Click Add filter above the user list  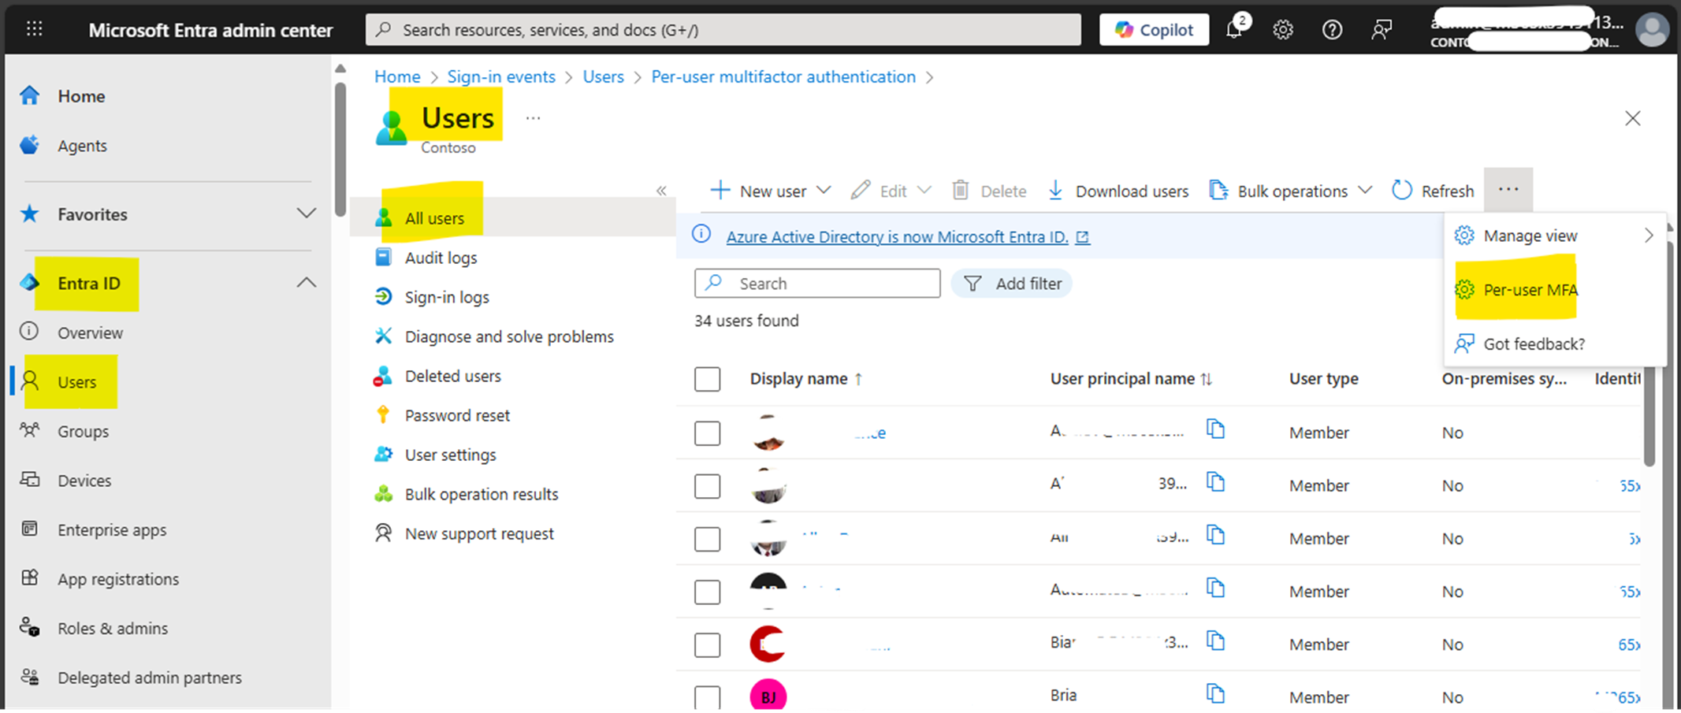click(1012, 283)
